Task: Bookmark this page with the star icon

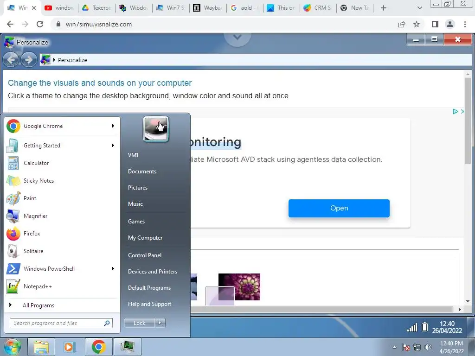Action: click(x=417, y=24)
